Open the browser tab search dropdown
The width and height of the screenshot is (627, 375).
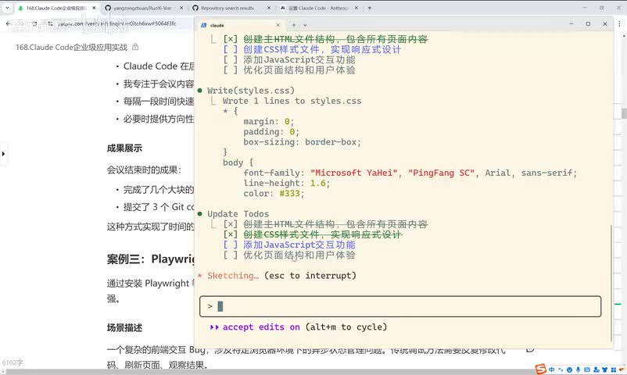tap(7, 8)
